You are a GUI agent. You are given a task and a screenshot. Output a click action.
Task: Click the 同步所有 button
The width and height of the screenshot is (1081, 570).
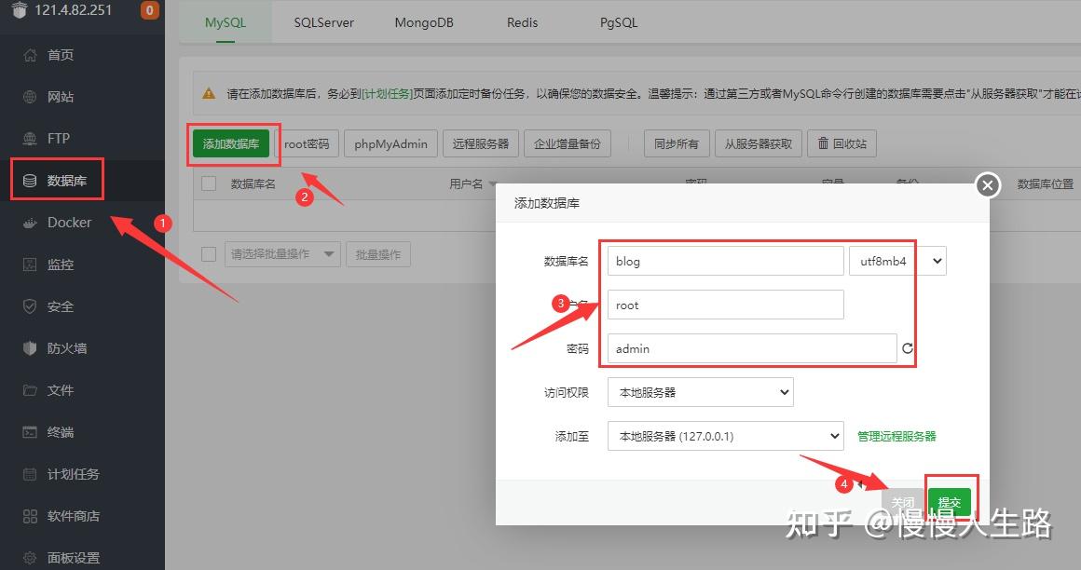click(677, 143)
